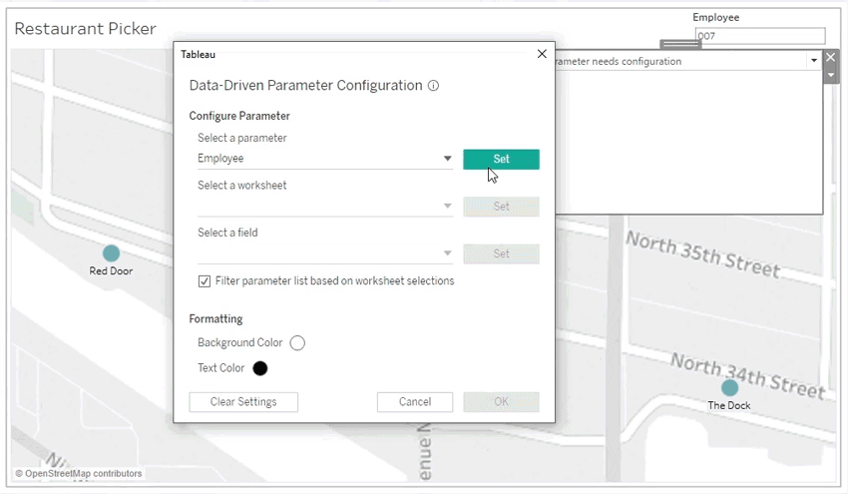
Task: Select The Dock map marker
Action: point(729,387)
